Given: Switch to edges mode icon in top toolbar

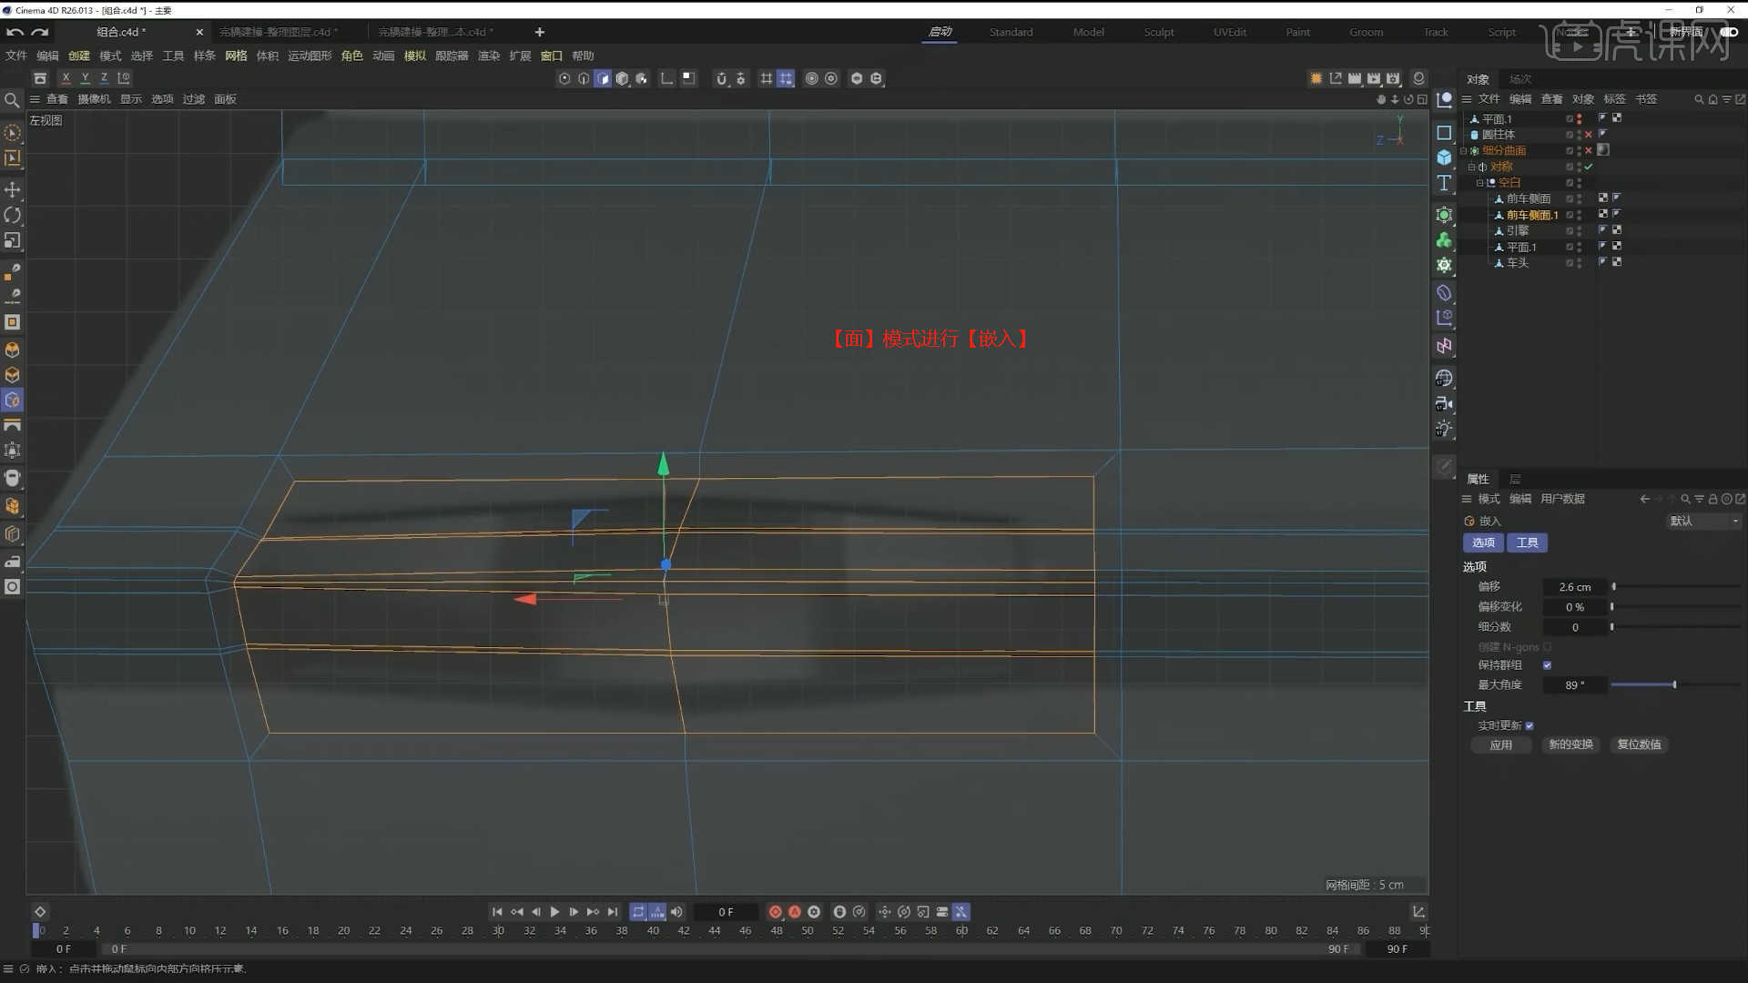Looking at the screenshot, I should (x=584, y=79).
